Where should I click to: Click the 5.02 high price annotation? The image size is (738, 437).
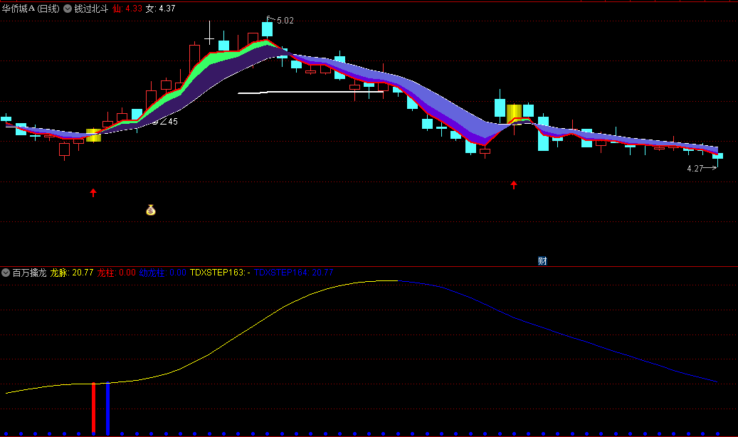point(285,20)
